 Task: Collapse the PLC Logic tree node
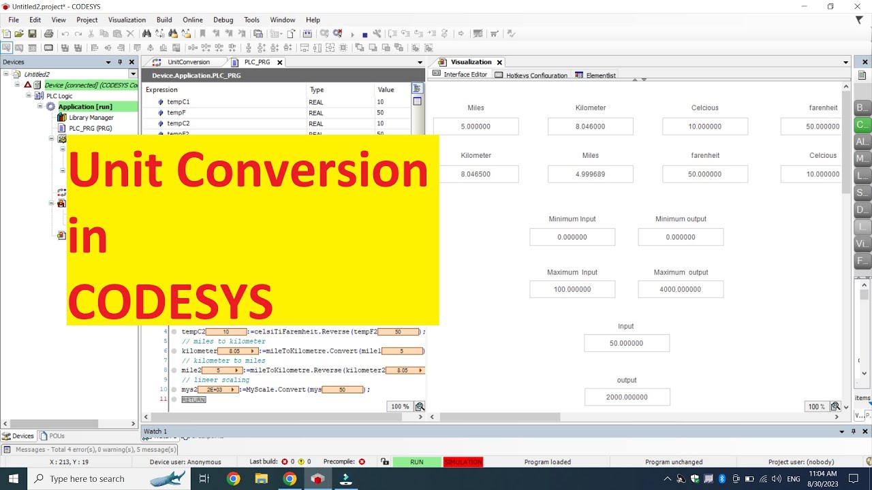point(29,96)
